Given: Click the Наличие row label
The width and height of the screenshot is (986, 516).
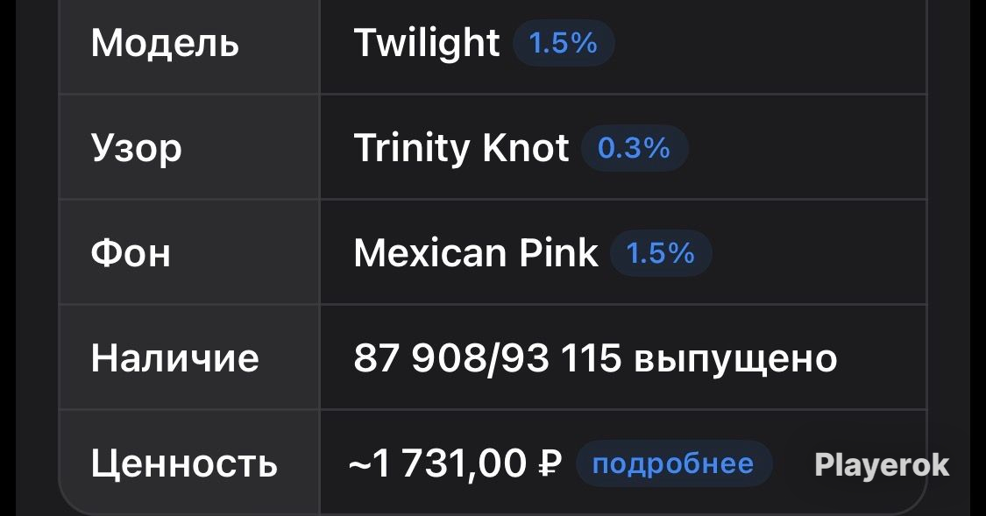Looking at the screenshot, I should tap(174, 358).
